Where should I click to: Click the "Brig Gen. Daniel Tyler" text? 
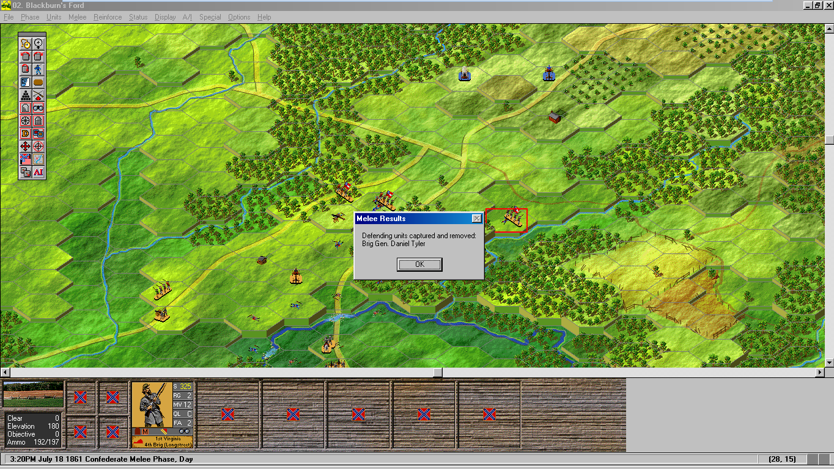click(x=394, y=244)
